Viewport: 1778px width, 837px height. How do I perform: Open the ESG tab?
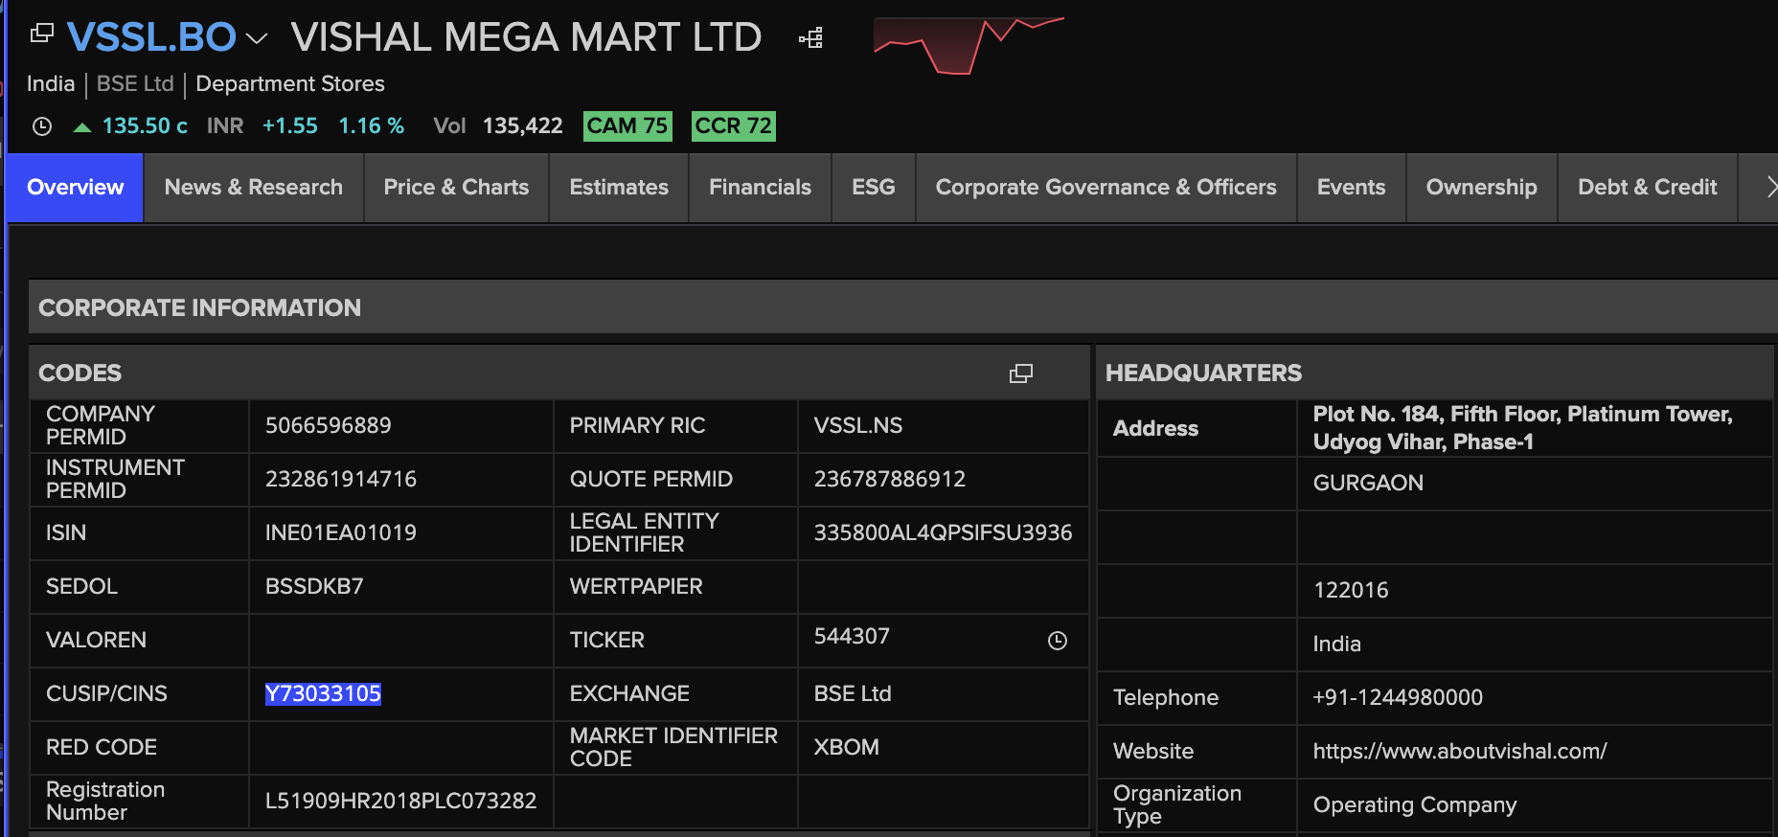pos(874,188)
